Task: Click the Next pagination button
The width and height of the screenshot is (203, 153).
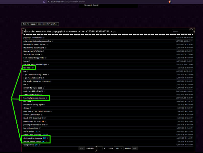Action: [x=135, y=148]
